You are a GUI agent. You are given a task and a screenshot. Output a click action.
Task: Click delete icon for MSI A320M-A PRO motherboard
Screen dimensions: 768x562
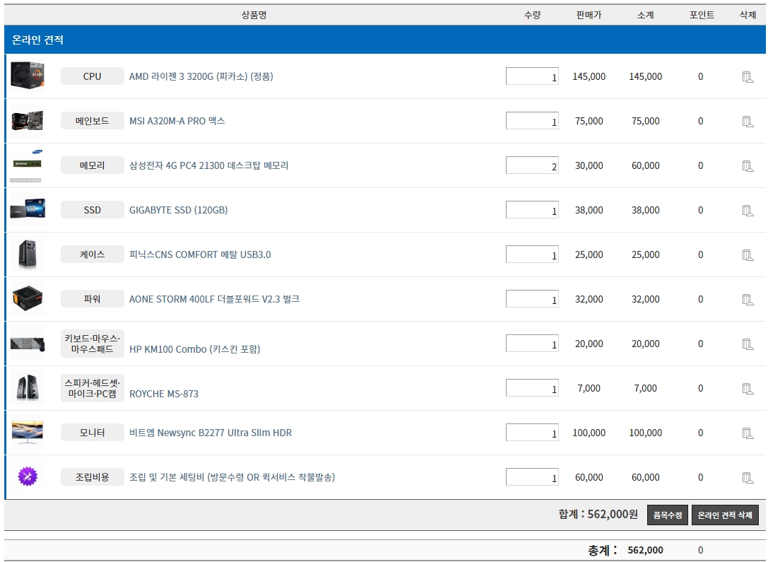coord(748,122)
